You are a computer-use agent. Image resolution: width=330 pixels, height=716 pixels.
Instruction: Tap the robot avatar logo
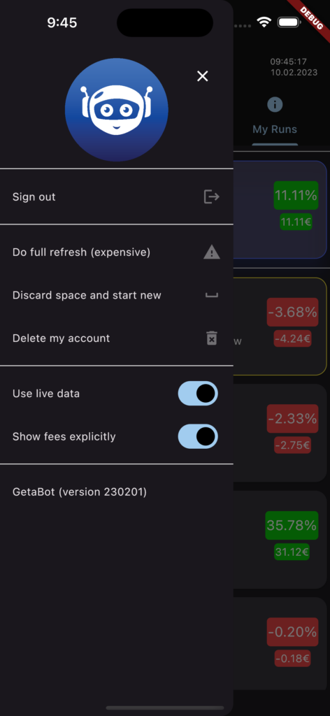(117, 110)
